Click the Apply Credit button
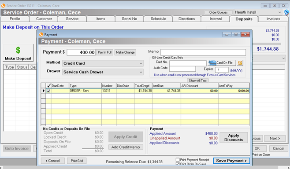 (126, 137)
